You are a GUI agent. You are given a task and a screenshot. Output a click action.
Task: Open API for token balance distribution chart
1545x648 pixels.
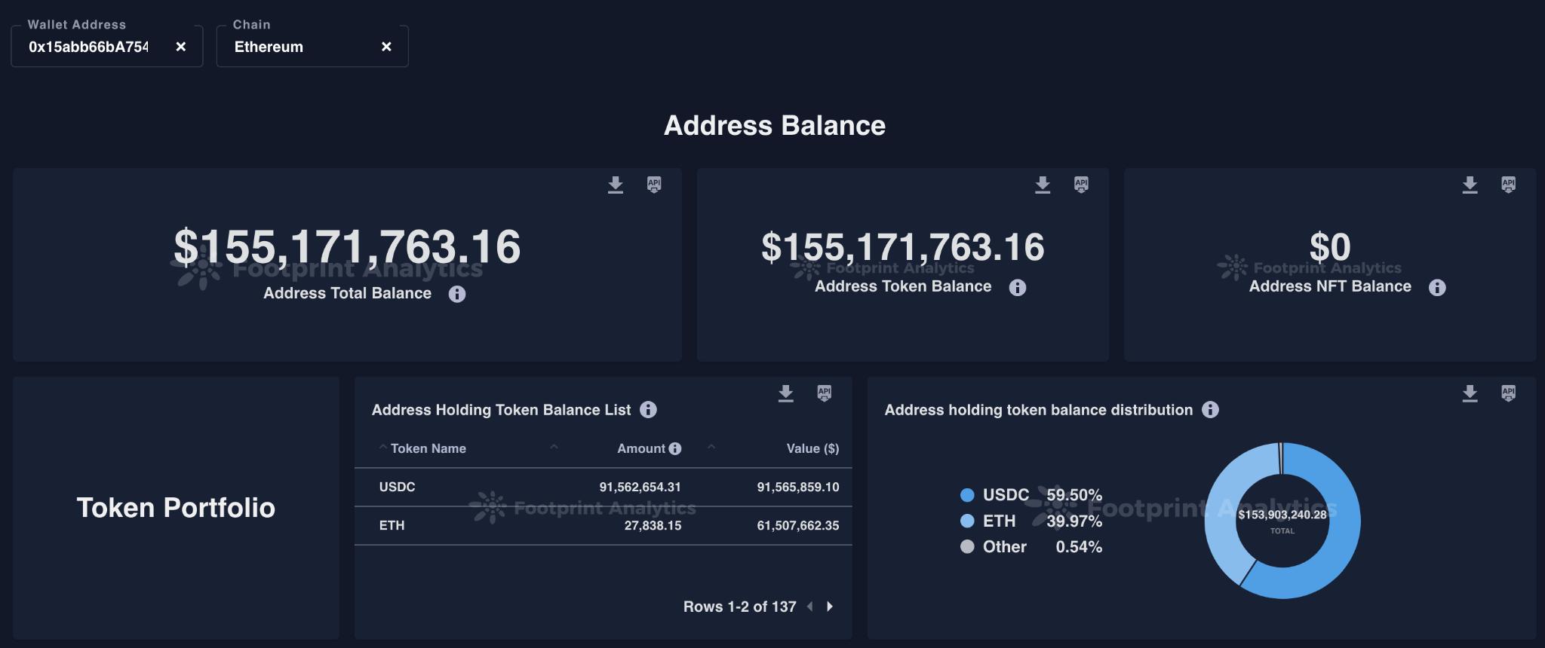1508,393
